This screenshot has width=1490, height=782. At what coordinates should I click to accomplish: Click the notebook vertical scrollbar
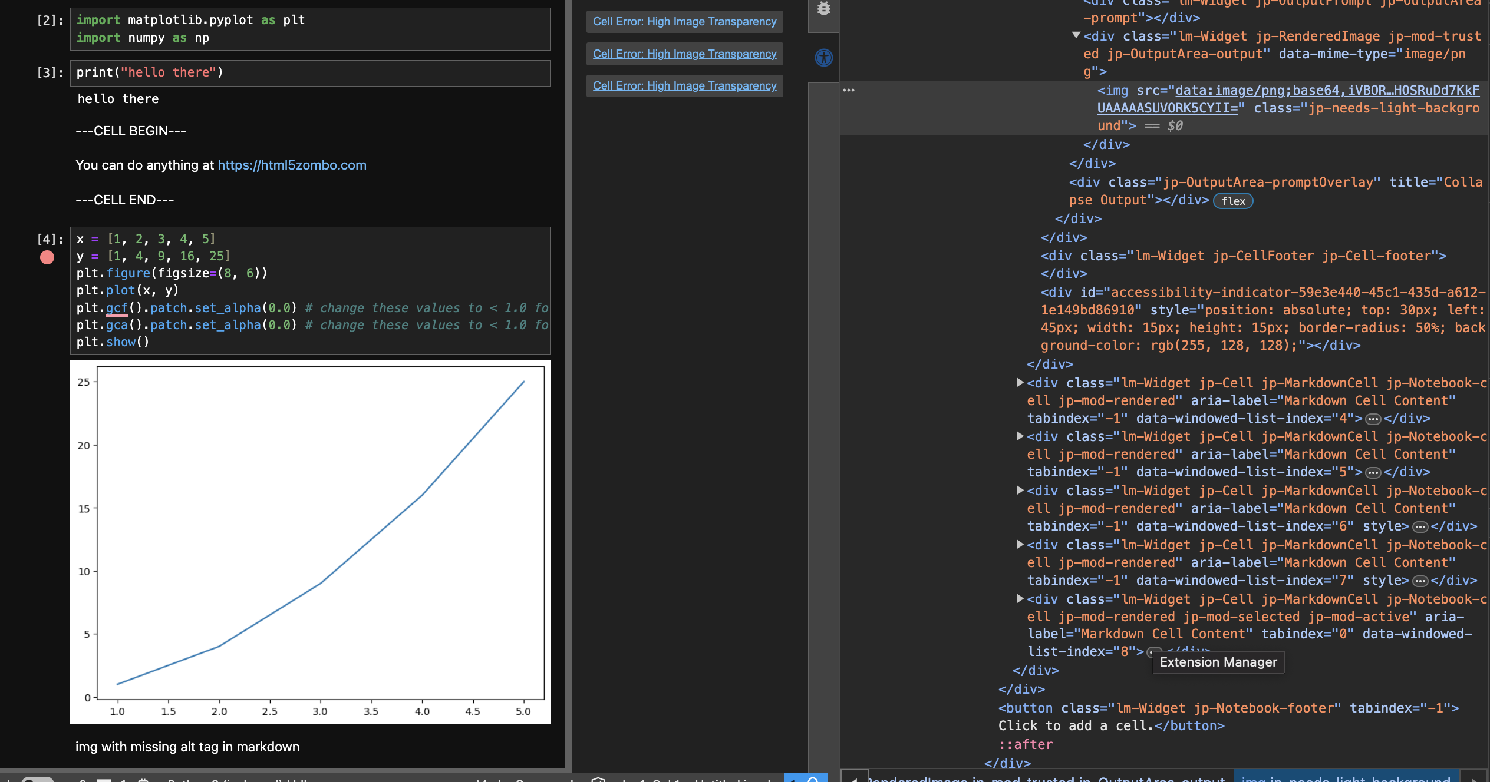coord(568,384)
